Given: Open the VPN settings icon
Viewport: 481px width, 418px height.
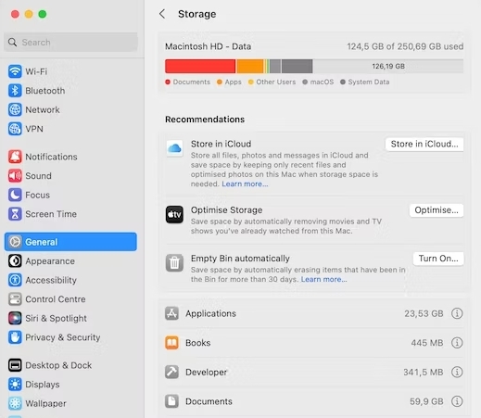Looking at the screenshot, I should coord(15,129).
